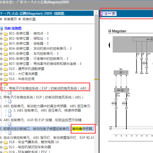Select 011 - 大灯清洗装置

[x=23, y=74]
